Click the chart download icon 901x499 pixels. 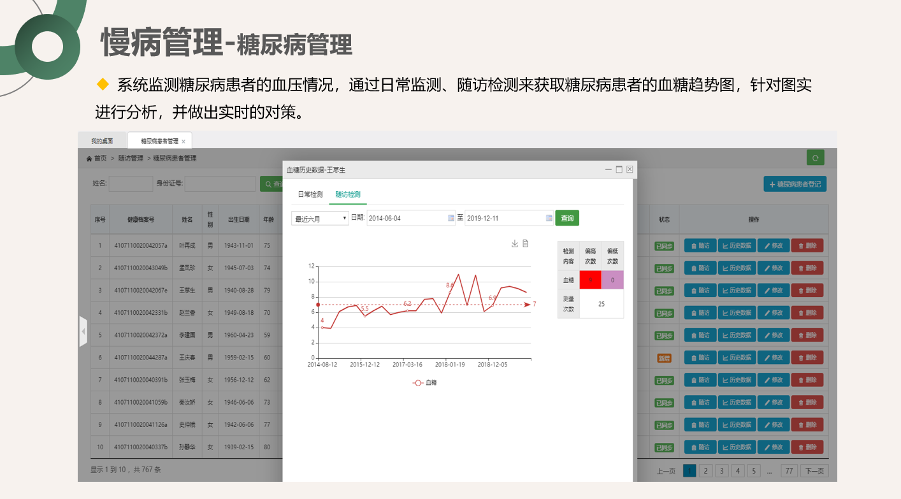click(515, 243)
